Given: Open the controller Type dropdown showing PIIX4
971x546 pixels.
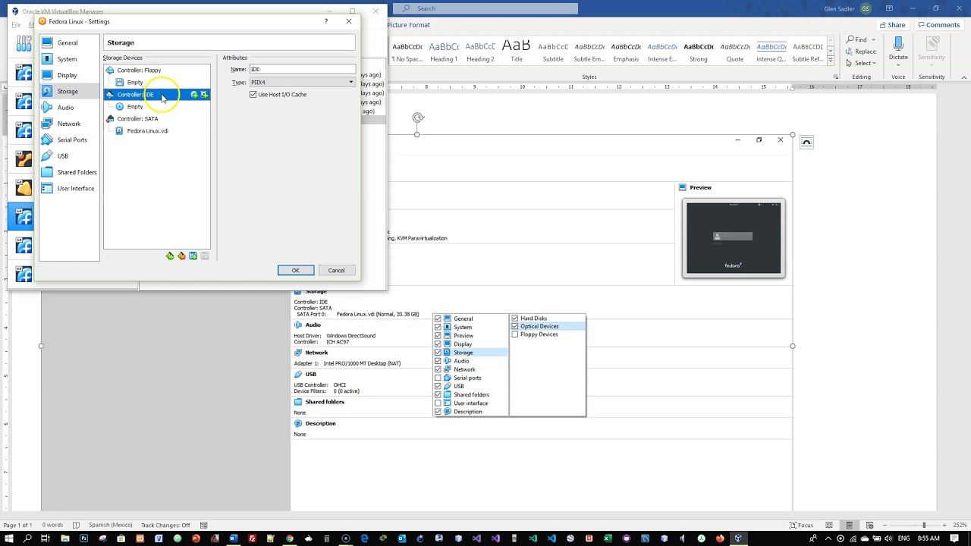Looking at the screenshot, I should (303, 82).
